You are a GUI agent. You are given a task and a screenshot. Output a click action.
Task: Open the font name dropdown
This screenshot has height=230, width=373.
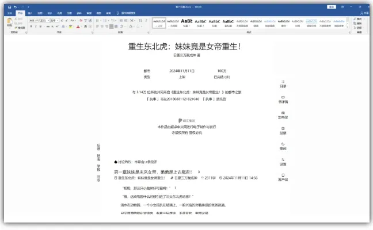pos(48,21)
